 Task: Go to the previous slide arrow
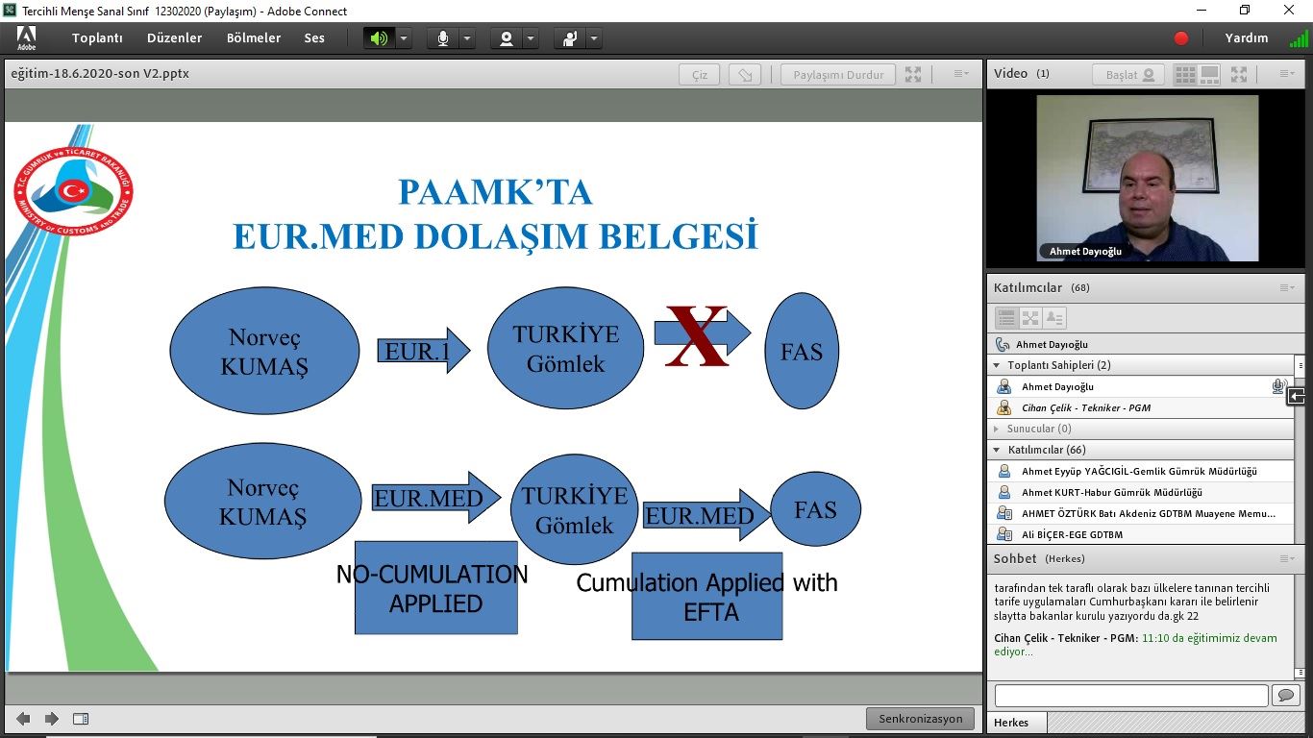[x=23, y=719]
